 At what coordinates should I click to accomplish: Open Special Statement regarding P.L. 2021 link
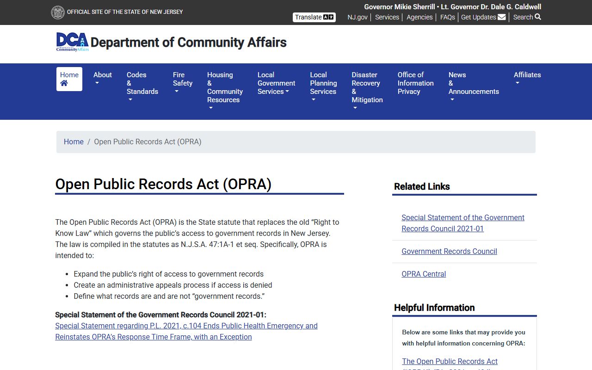(186, 332)
